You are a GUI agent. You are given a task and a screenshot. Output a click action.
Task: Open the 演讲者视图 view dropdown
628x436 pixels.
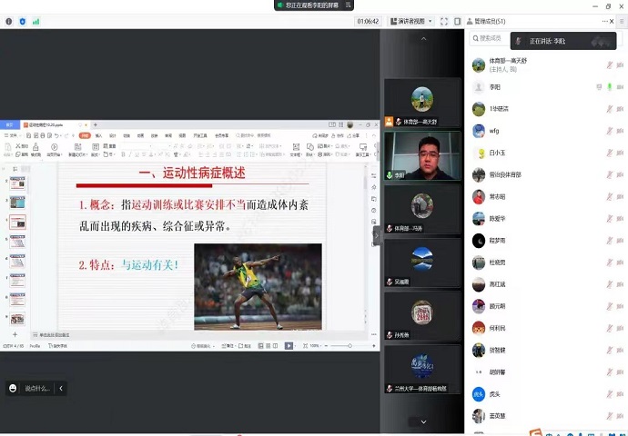(x=410, y=21)
